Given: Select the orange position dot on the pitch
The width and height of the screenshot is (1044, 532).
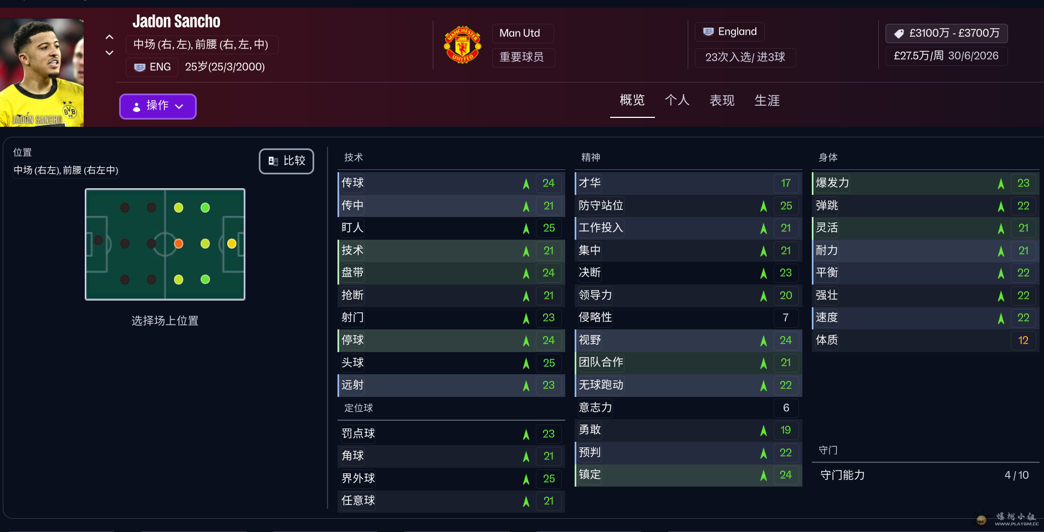Looking at the screenshot, I should click(x=178, y=244).
